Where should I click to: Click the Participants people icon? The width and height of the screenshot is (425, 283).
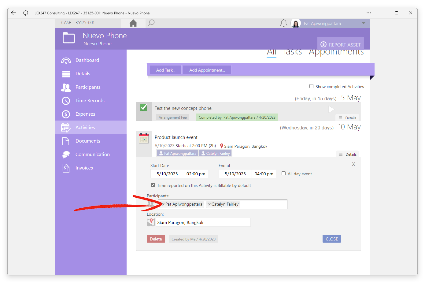pos(66,88)
